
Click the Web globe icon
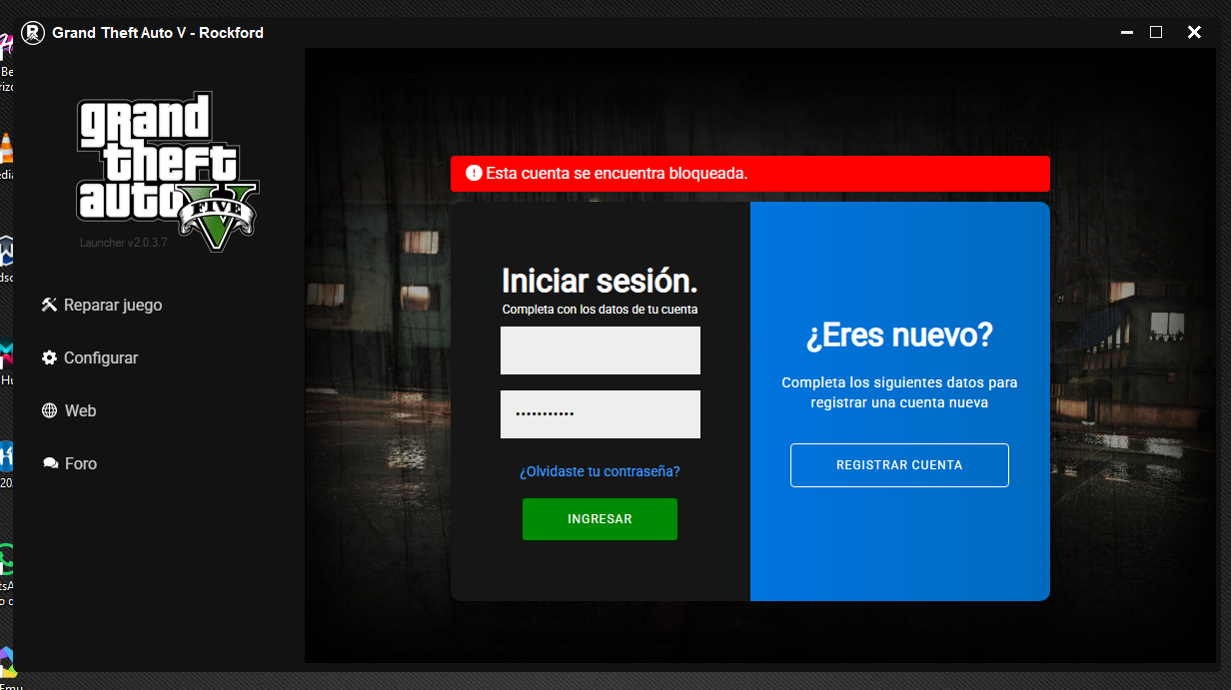(49, 411)
